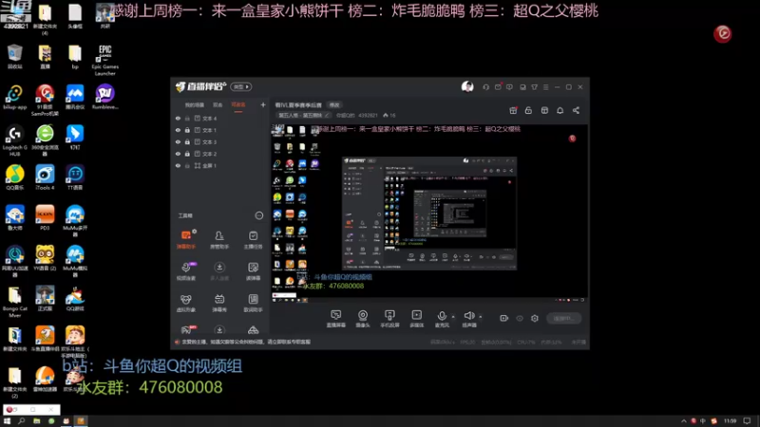
Task: Open taskbar search magnifier
Action: (21, 421)
